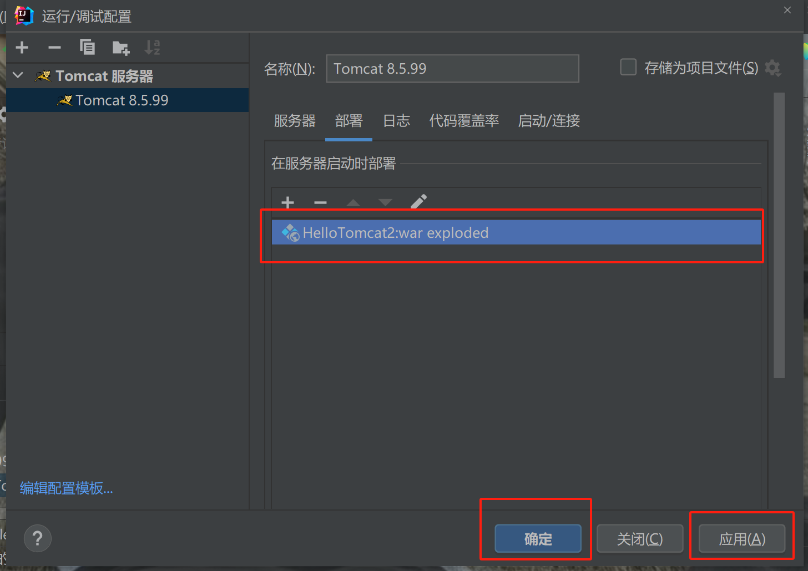
Task: Select the Tomcat 服务器 tree node
Action: [x=127, y=76]
